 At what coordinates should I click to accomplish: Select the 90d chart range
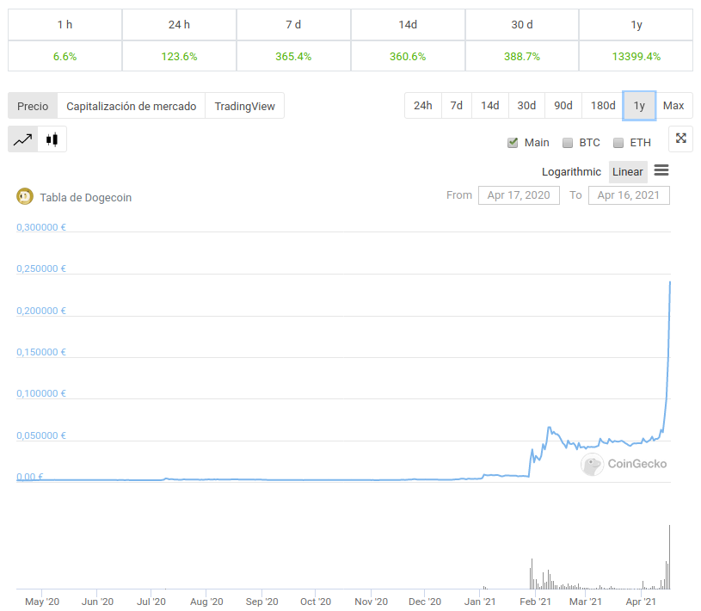click(x=563, y=106)
